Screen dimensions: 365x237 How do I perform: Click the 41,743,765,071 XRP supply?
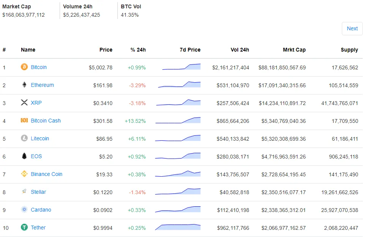click(x=340, y=103)
